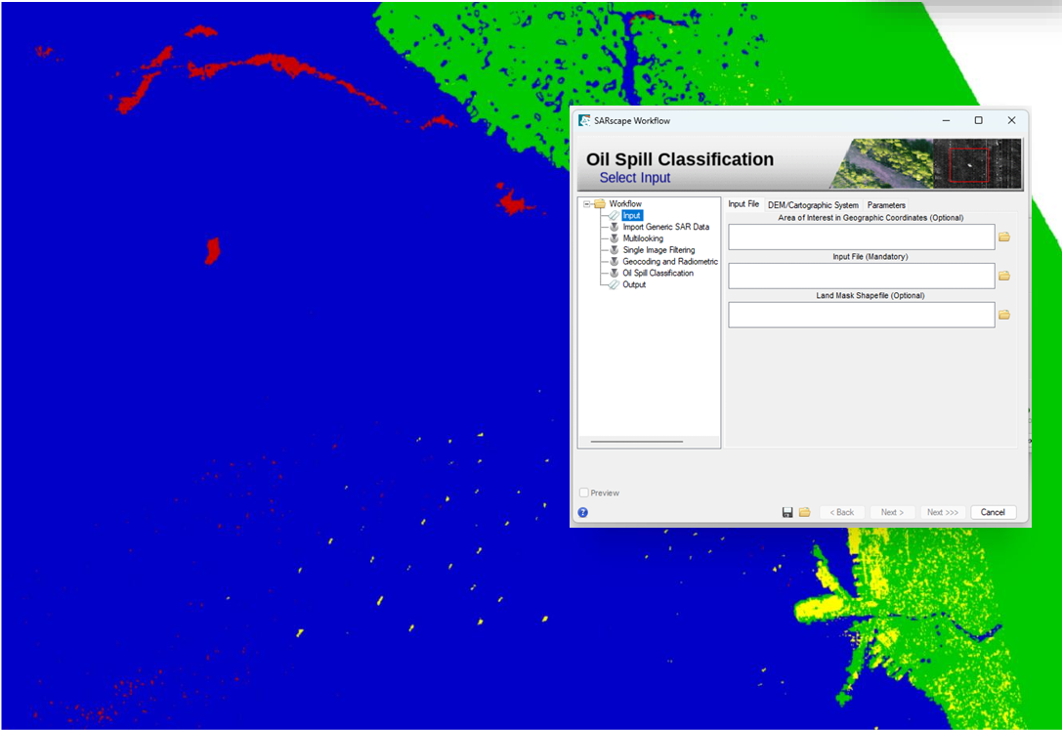1062x730 pixels.
Task: Click the Area of Interest input field
Action: tap(862, 237)
